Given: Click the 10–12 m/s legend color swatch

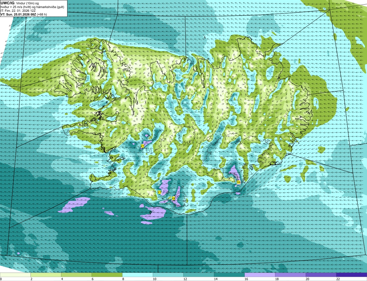Looking at the screenshot, I should point(168,275).
